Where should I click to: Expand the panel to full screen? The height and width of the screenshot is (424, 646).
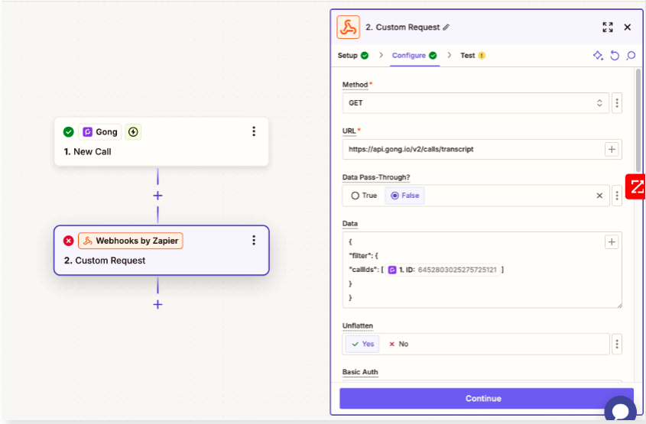click(x=607, y=28)
